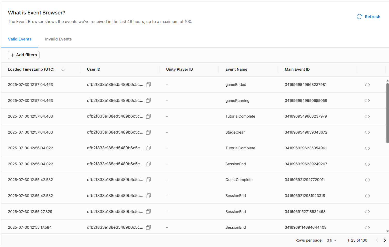Refresh the event browser list
The image size is (389, 247).
click(x=368, y=17)
